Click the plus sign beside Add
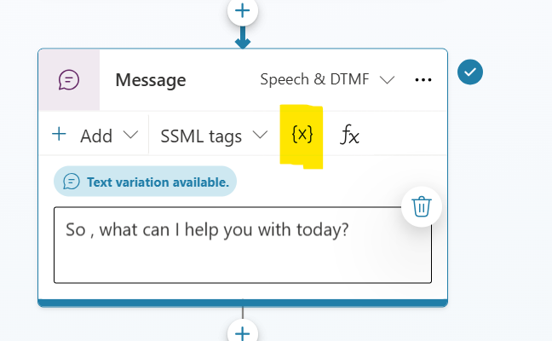Screen dimensions: 552x341 tap(59, 135)
